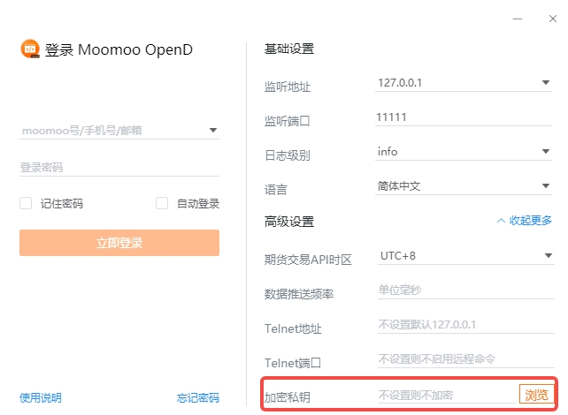The width and height of the screenshot is (568, 415).
Task: Expand the 监听地址 127.0.0.1 dropdown
Action: pyautogui.click(x=546, y=83)
